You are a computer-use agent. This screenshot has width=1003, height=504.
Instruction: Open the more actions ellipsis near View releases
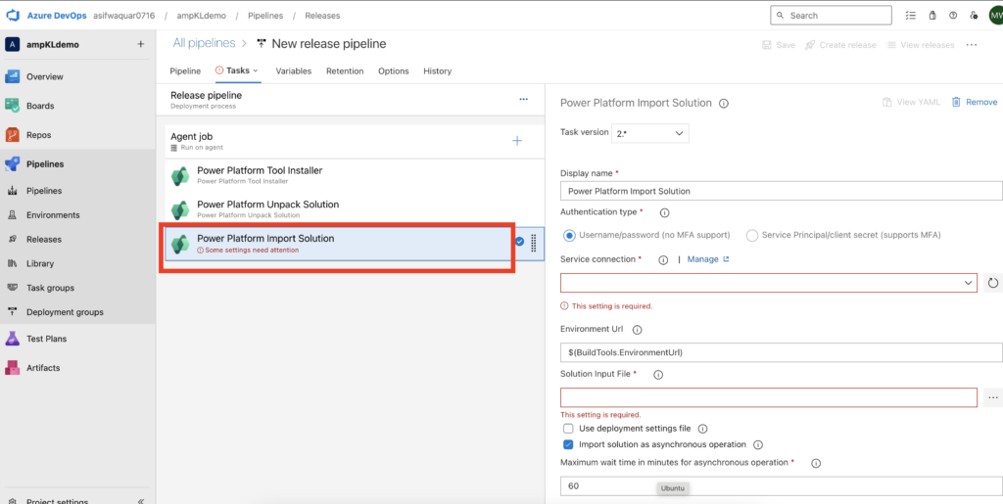tap(972, 45)
